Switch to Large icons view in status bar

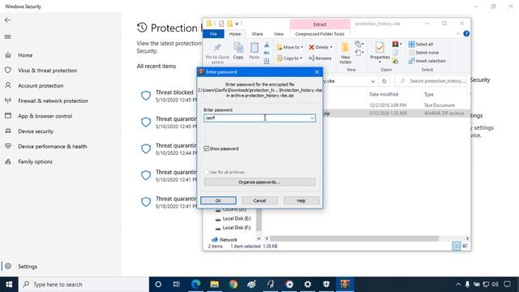coord(465,246)
